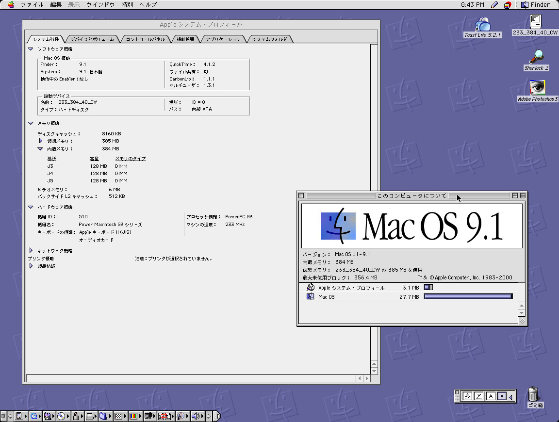The height and width of the screenshot is (422, 559).
Task: Open the ヘルプ menu
Action: coord(148,5)
